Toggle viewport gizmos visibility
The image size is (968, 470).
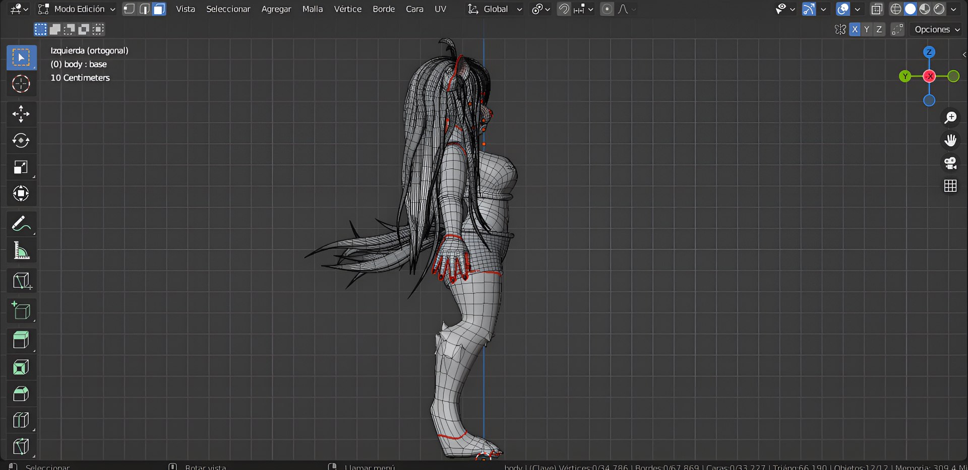[x=809, y=9]
